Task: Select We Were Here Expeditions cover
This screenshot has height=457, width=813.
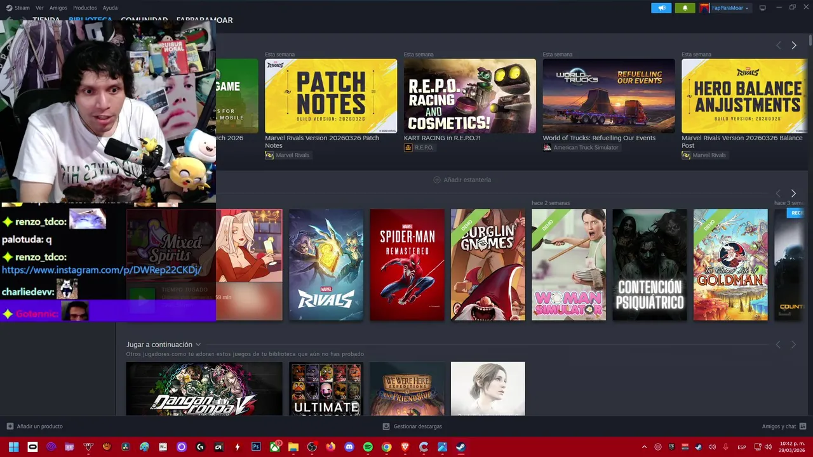Action: coord(407,388)
